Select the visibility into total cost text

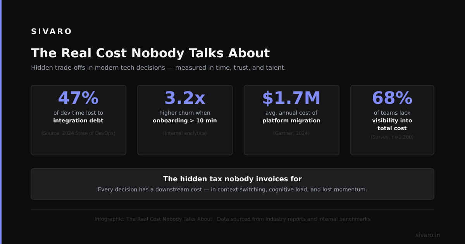pos(392,124)
